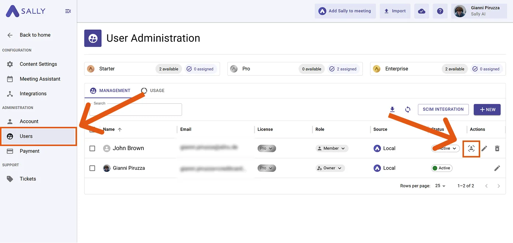Viewport: 513px width, 243px height.
Task: Click Starter 2 available badge
Action: point(169,69)
